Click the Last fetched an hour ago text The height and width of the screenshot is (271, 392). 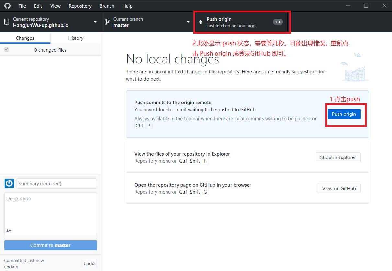point(231,26)
